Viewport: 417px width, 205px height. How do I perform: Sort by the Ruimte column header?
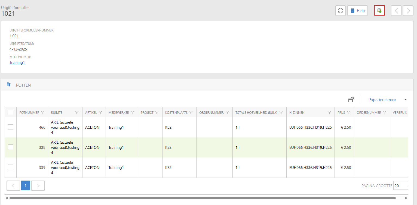point(57,112)
